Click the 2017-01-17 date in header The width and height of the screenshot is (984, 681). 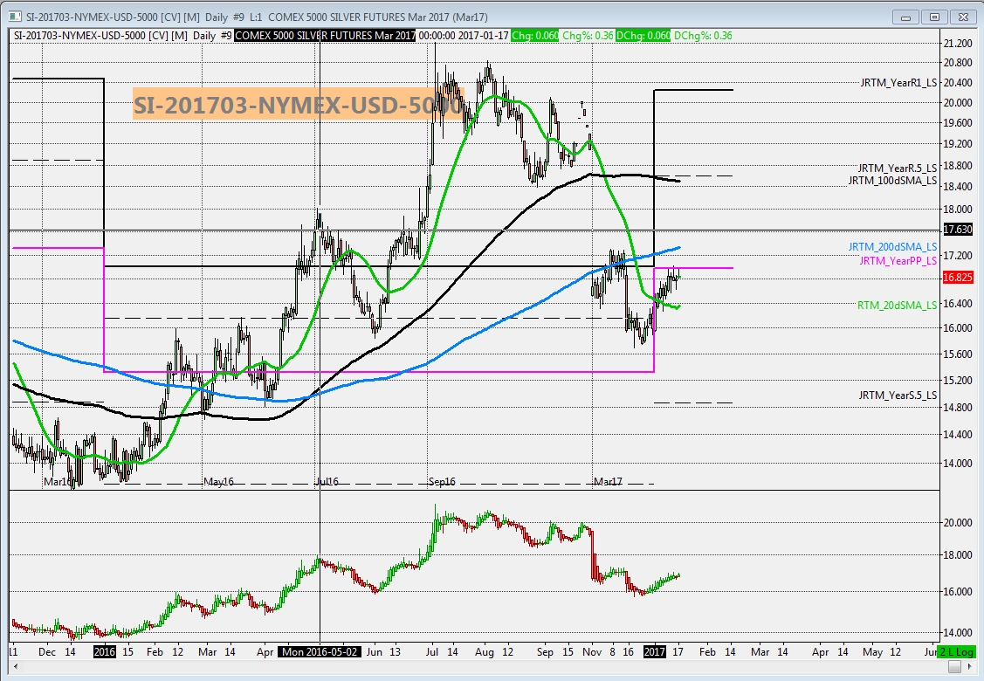(x=483, y=35)
